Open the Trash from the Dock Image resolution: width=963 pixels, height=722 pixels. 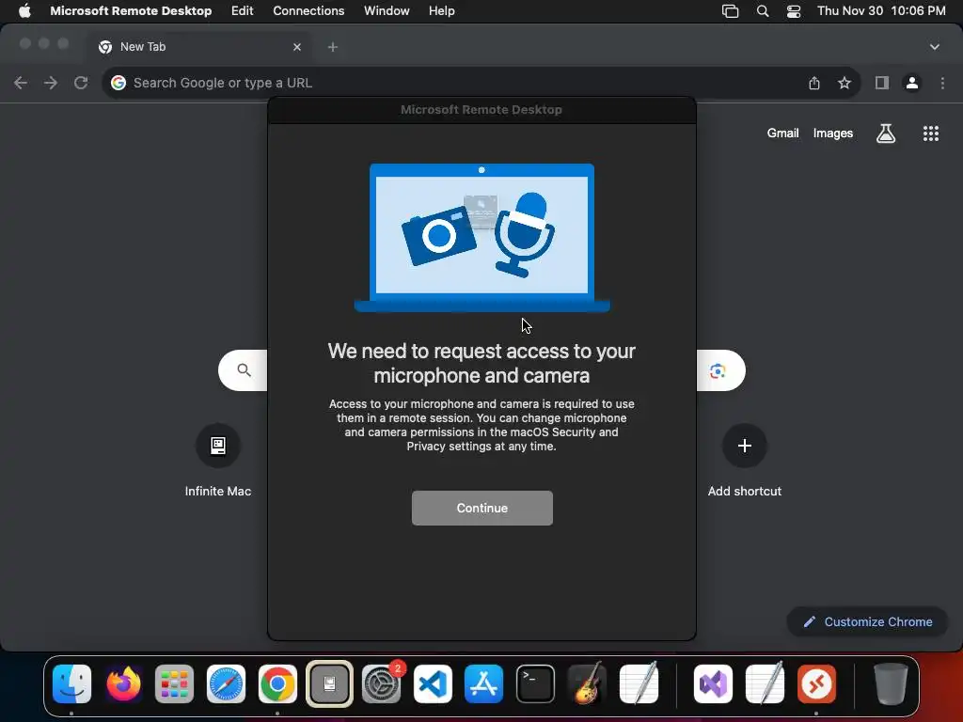tap(890, 683)
